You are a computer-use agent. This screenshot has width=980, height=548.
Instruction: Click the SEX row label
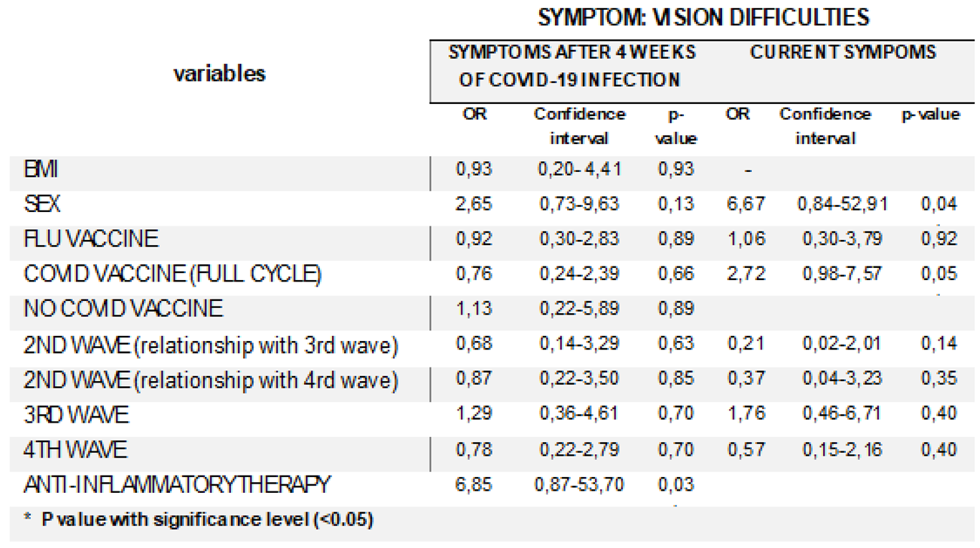[42, 204]
